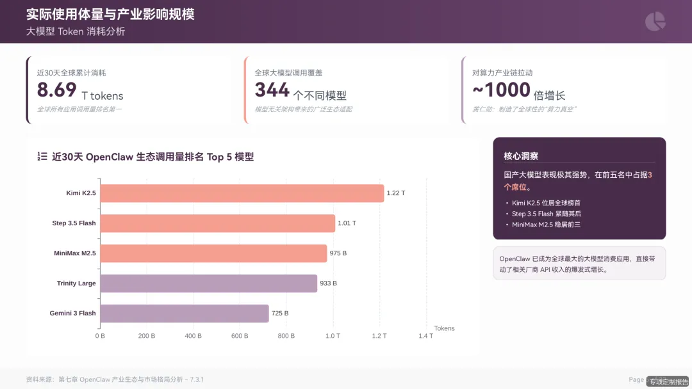Click the '资料来源' footer source line
This screenshot has height=389, width=692.
point(115,379)
